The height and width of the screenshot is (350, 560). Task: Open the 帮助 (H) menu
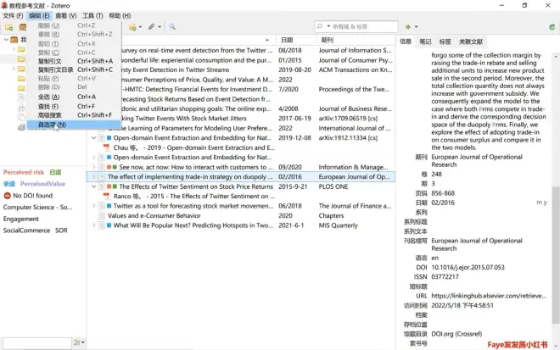(120, 16)
